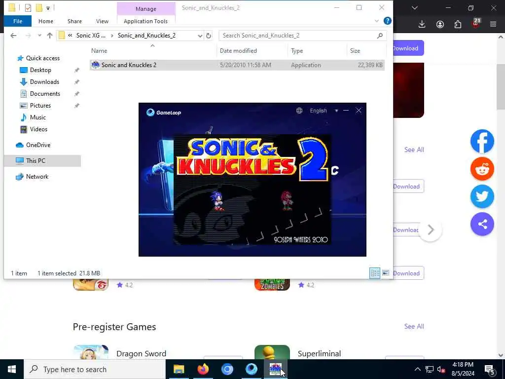
Task: Open Customize Quick Access Toolbar dropdown
Action: coord(48,8)
